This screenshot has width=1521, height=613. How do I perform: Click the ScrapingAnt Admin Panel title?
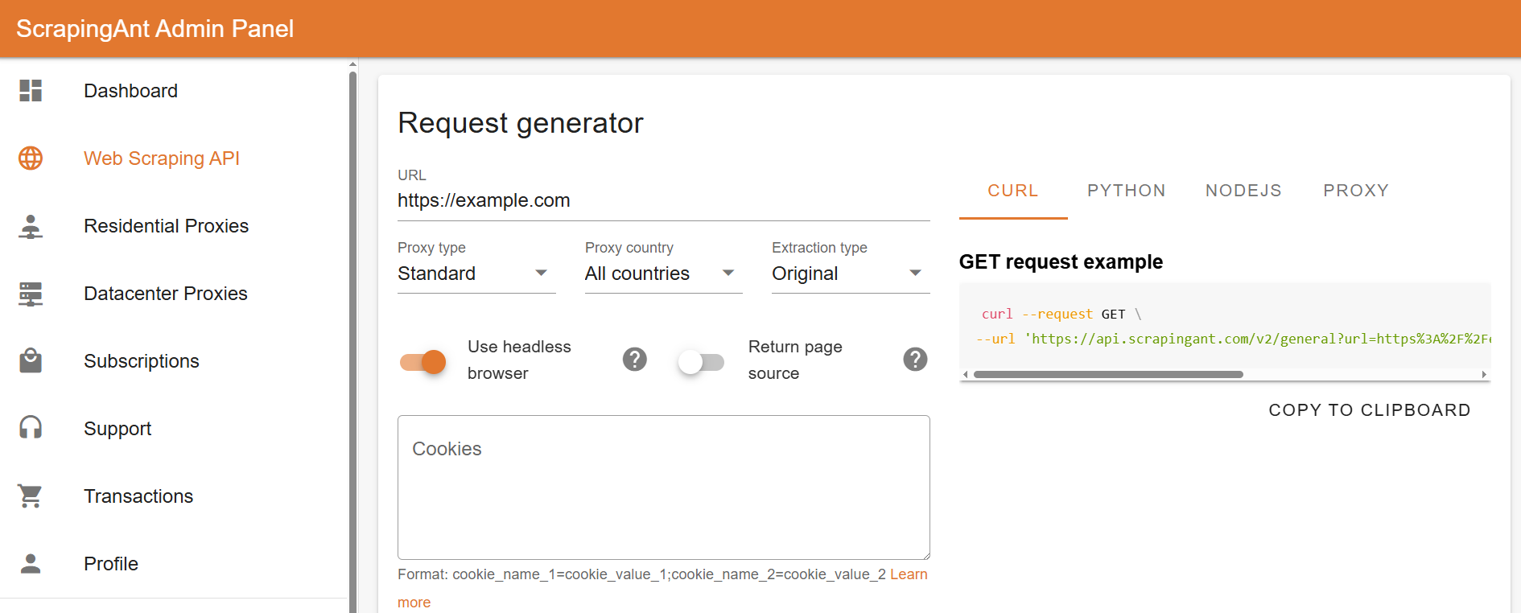(155, 29)
